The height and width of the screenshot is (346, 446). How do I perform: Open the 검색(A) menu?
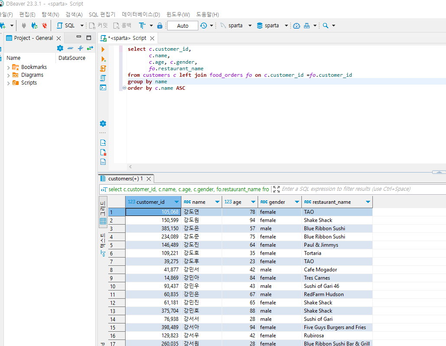coord(74,14)
